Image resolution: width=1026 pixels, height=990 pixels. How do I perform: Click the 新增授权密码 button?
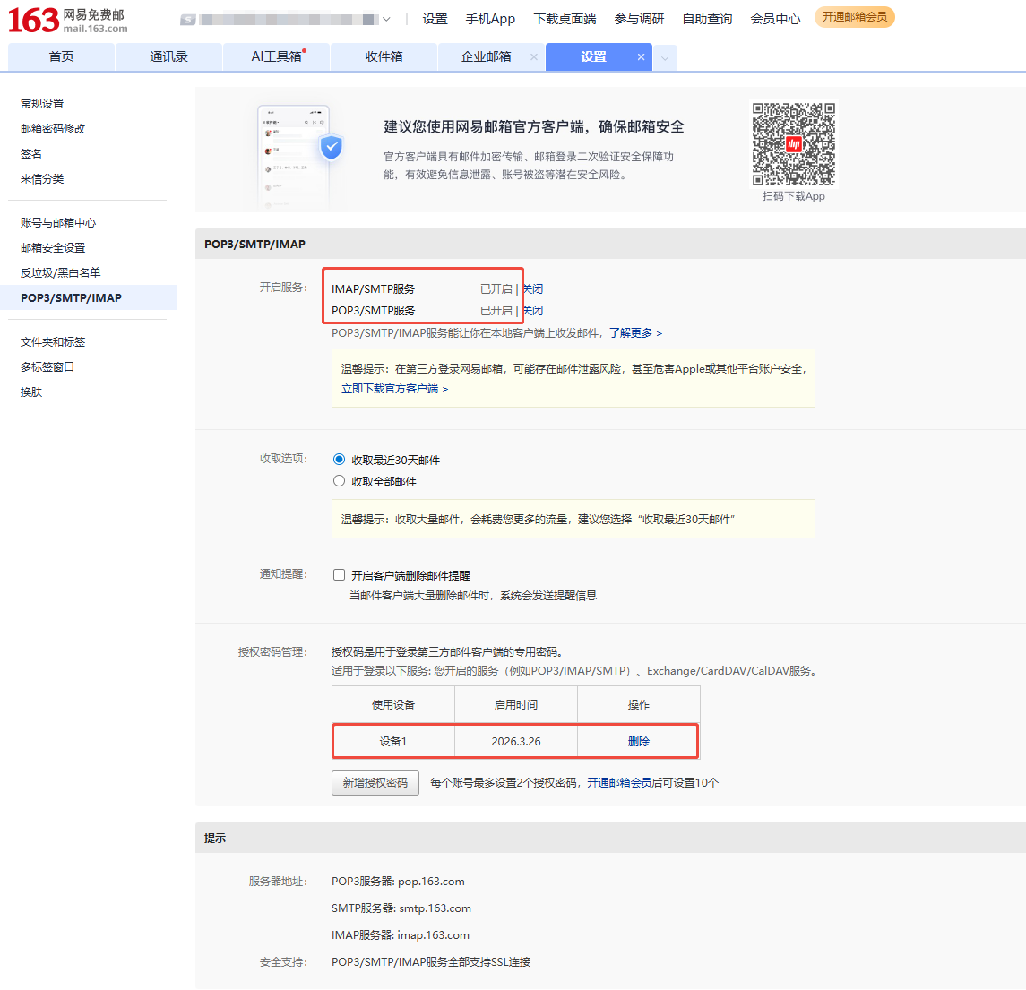coord(375,783)
